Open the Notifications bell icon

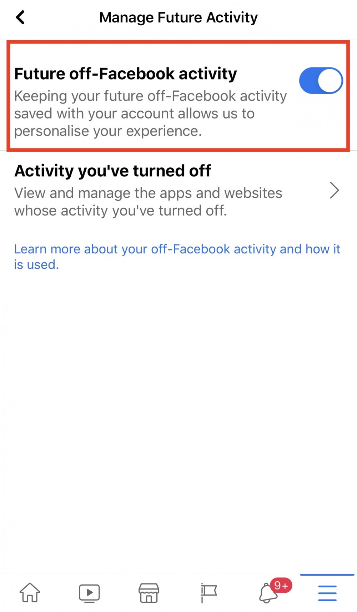(x=267, y=594)
